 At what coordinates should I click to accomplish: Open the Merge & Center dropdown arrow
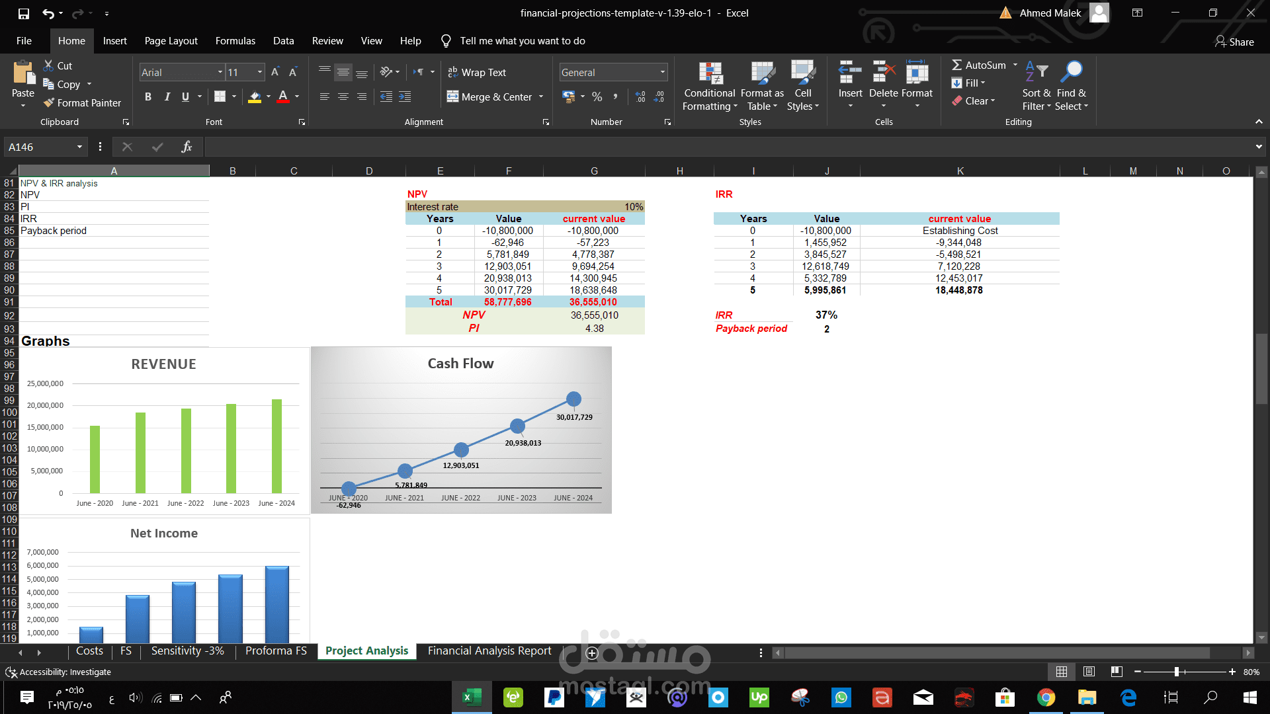tap(541, 97)
